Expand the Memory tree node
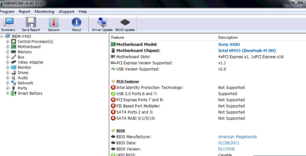This screenshot has width=306, height=156. (8, 52)
